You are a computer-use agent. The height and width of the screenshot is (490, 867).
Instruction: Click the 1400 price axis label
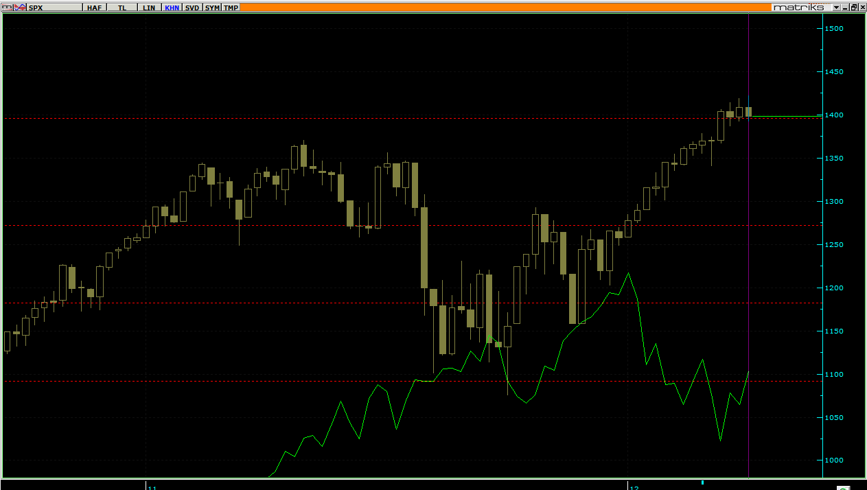point(834,115)
